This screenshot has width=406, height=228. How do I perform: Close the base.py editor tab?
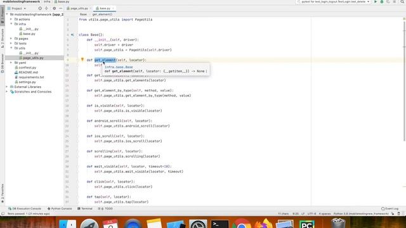tap(113, 8)
